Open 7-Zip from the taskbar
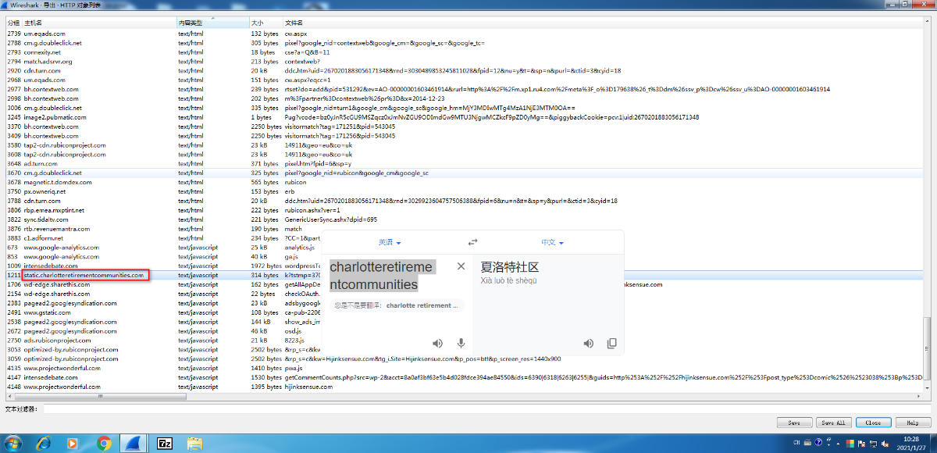The image size is (937, 453). pos(165,443)
